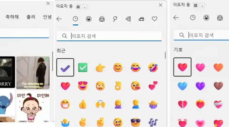Viewport: 229px width, 127px height.
Task: Select the 안녕 GIF suggestion
Action: point(47,17)
